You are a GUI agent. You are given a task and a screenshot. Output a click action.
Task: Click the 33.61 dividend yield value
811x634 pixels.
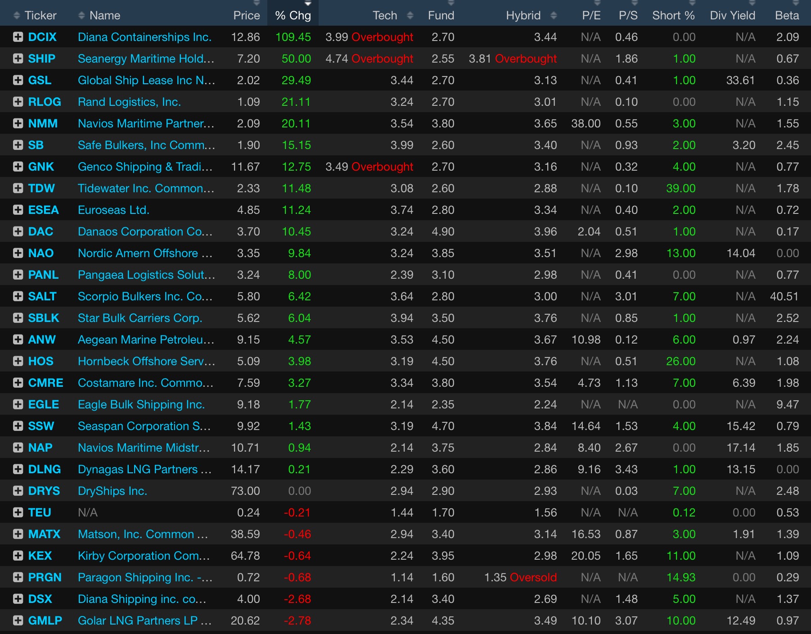740,80
